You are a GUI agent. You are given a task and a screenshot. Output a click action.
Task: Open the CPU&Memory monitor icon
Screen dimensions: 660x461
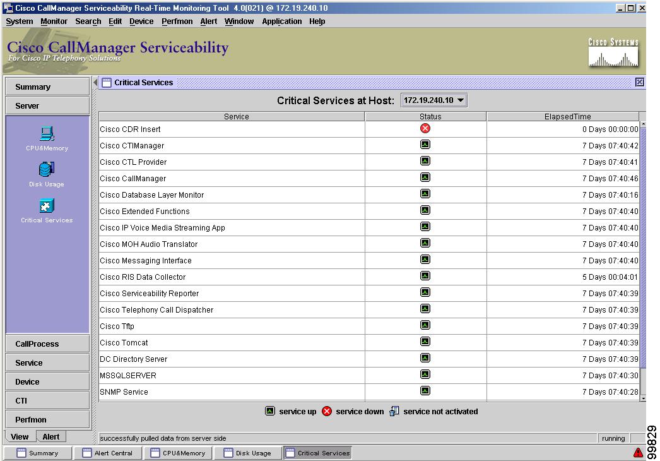pyautogui.click(x=47, y=134)
